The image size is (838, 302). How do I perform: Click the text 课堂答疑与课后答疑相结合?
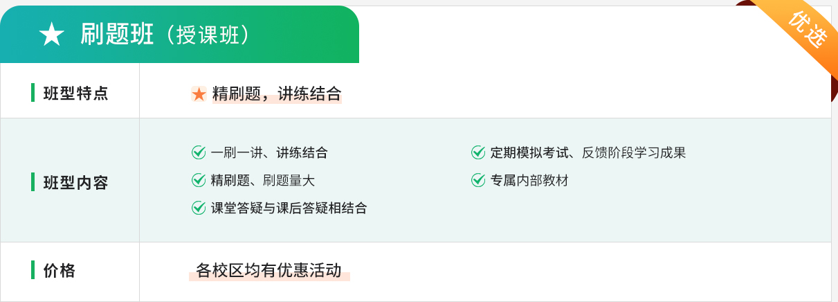pyautogui.click(x=289, y=208)
